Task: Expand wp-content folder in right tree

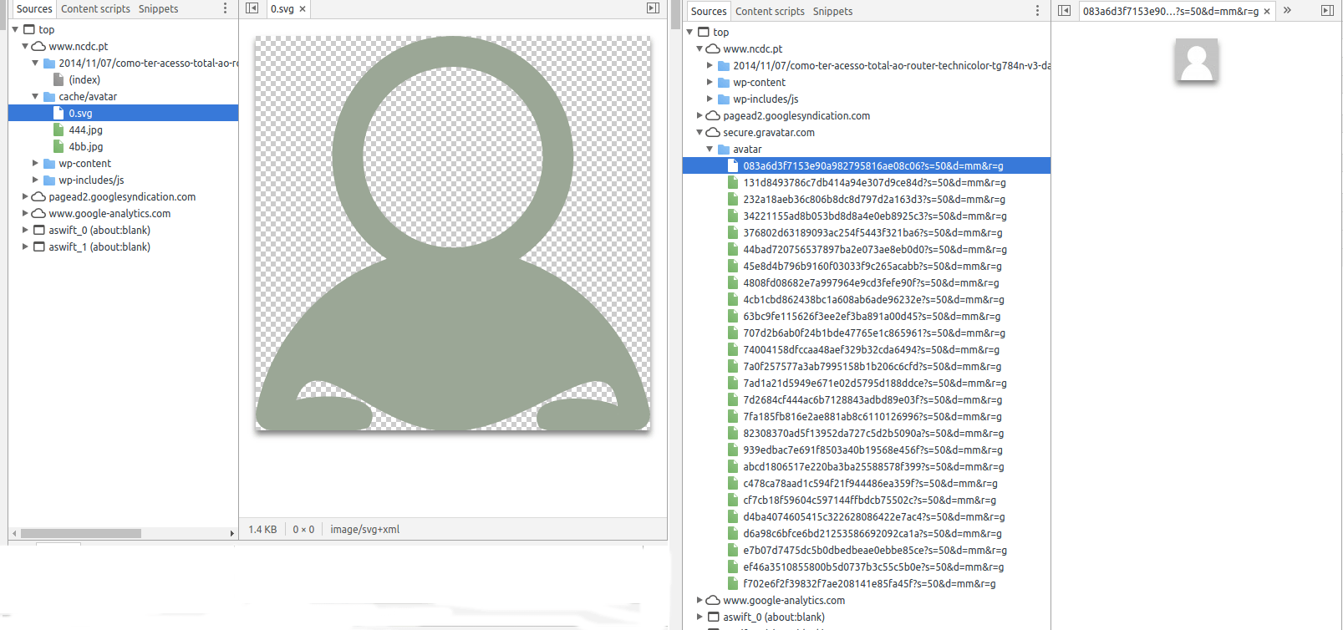Action: (710, 82)
